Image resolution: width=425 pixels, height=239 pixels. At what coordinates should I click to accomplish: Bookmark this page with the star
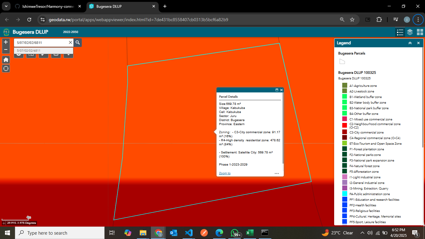pyautogui.click(x=352, y=20)
